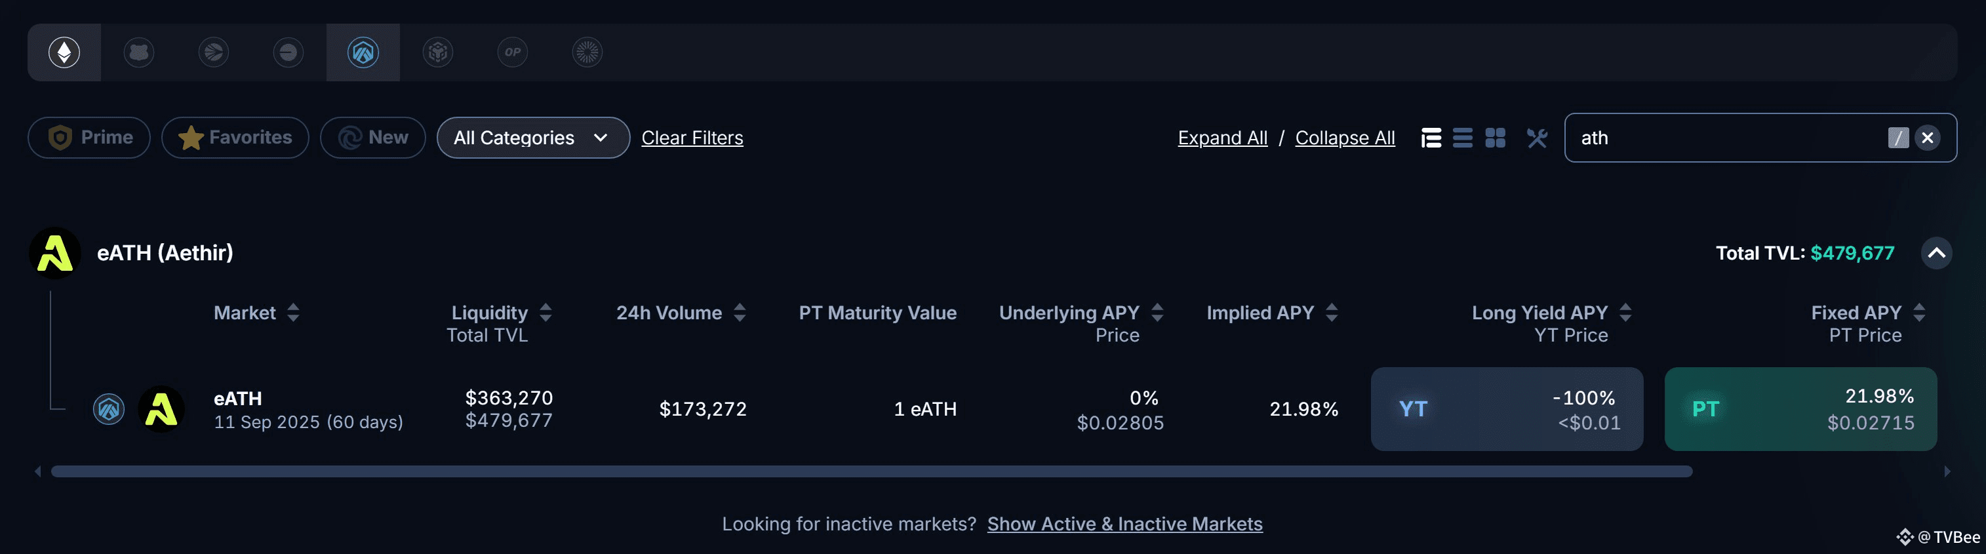The height and width of the screenshot is (554, 1986).
Task: Open the PT 21.98% trade button
Action: (x=1801, y=409)
